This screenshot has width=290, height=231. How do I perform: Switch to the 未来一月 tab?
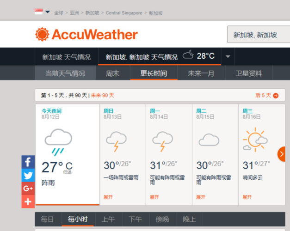201,73
